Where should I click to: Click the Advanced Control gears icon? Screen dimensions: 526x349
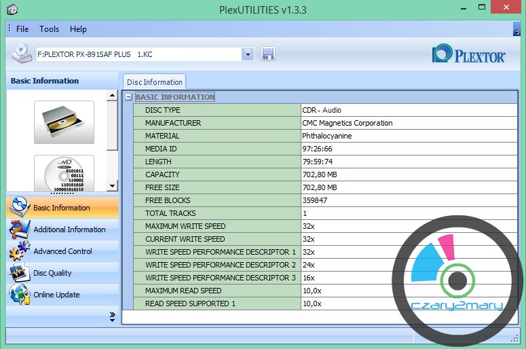tap(19, 251)
